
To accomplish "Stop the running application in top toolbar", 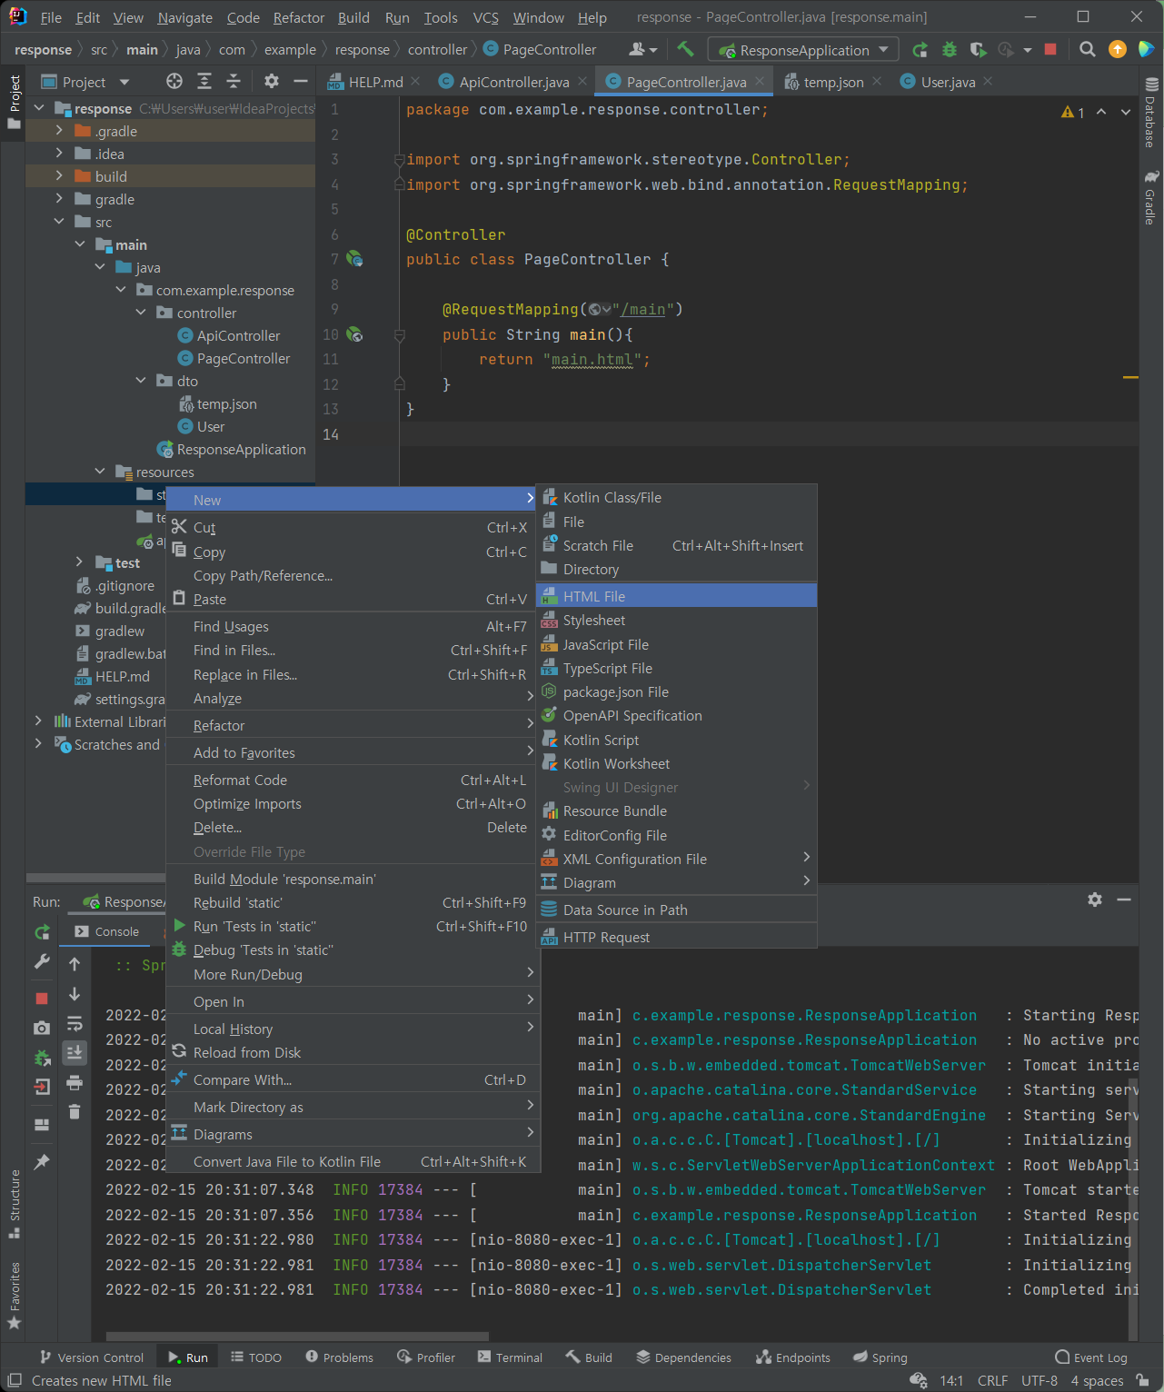I will tap(1050, 50).
